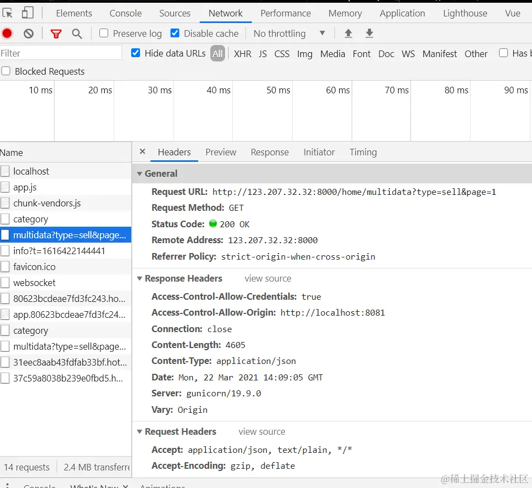
Task: Enable the Preserve log checkbox
Action: (x=104, y=33)
